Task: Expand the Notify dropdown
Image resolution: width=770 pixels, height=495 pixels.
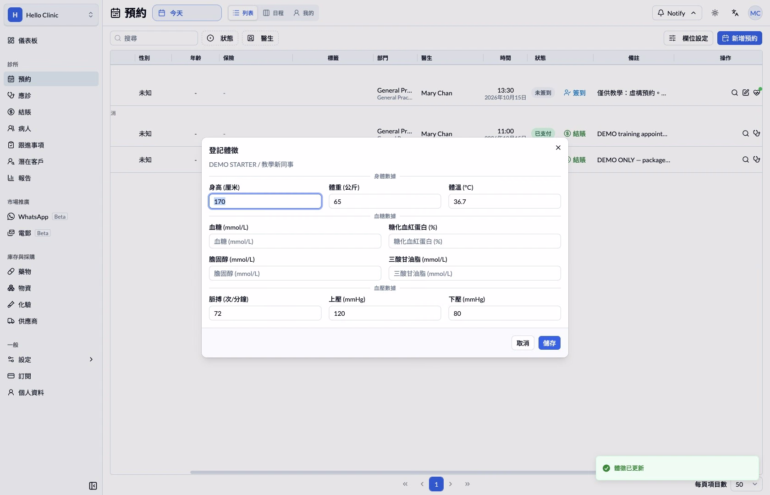Action: tap(677, 13)
